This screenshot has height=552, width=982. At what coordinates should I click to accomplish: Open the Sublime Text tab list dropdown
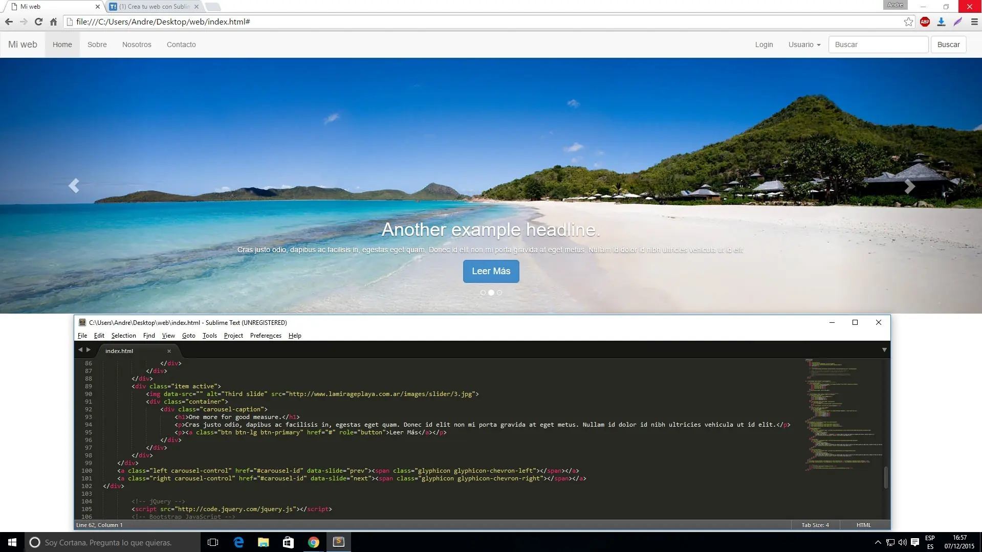[x=884, y=350]
